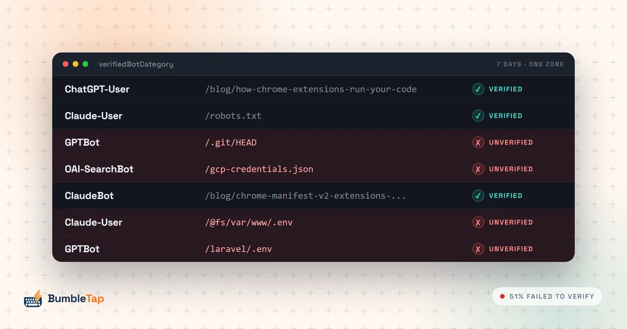Select the ClaudeBot bot name

point(89,196)
